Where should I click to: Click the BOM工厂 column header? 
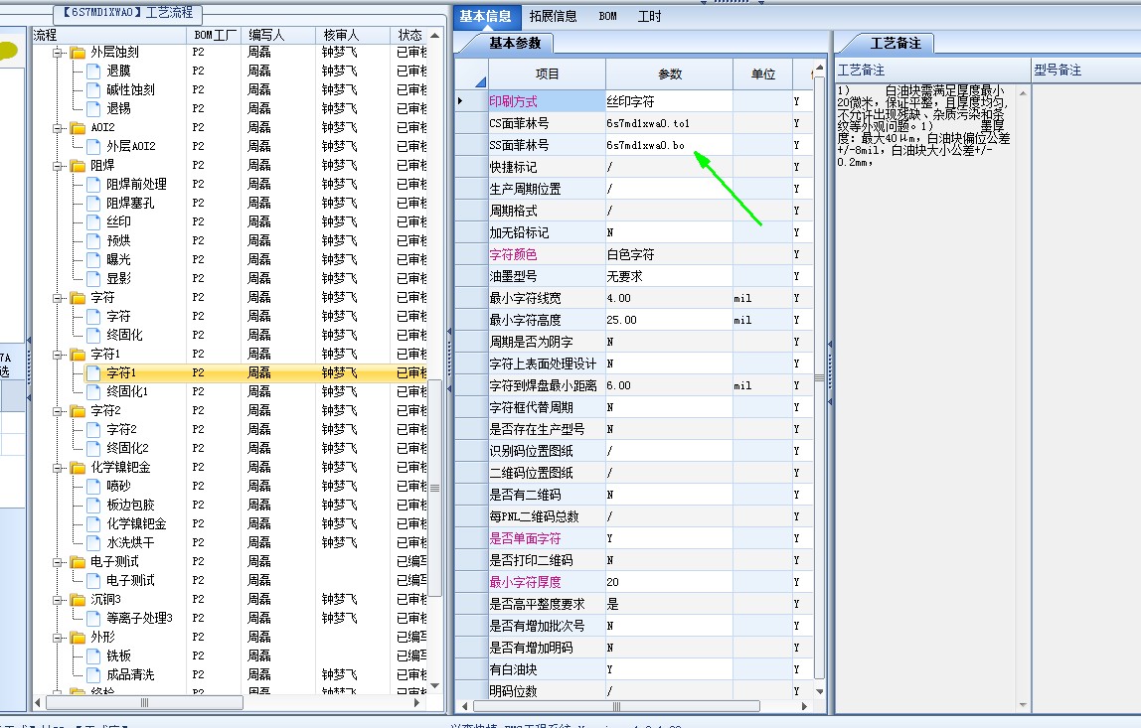point(215,35)
